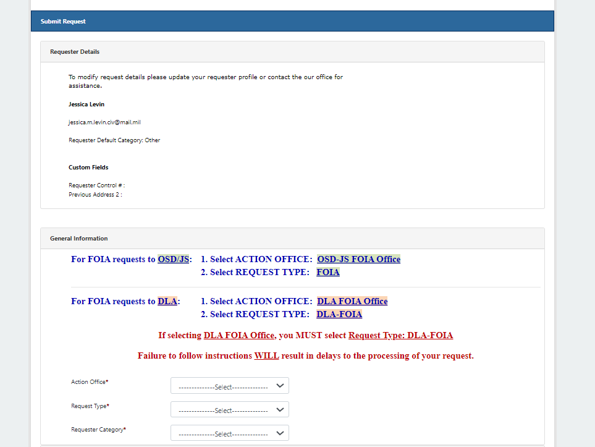Image resolution: width=595 pixels, height=447 pixels.
Task: Click the Custom Fields heading
Action: pyautogui.click(x=88, y=168)
